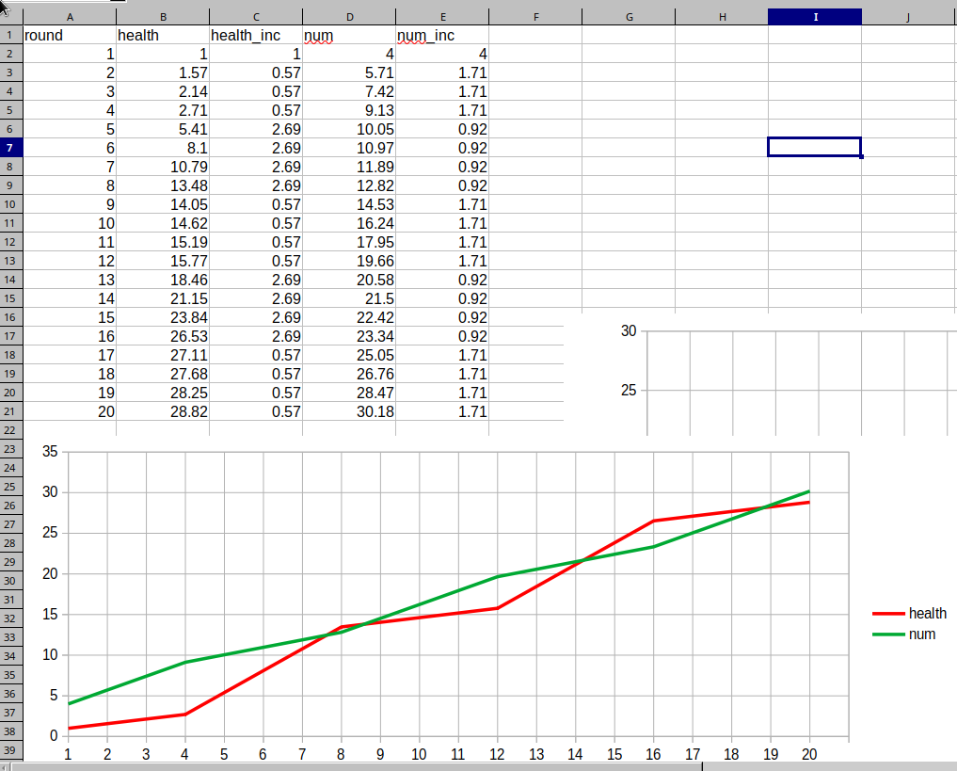The image size is (957, 771).
Task: Select the 'num_inc' header cell
Action: (441, 35)
